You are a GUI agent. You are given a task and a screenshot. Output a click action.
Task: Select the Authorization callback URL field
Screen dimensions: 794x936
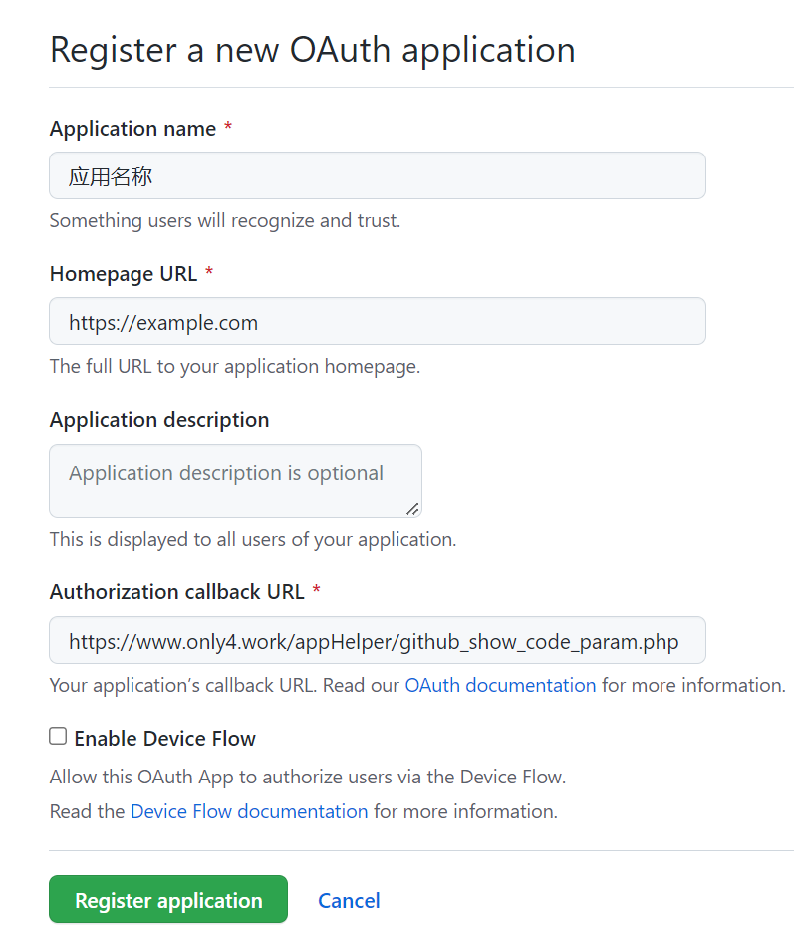coord(377,641)
